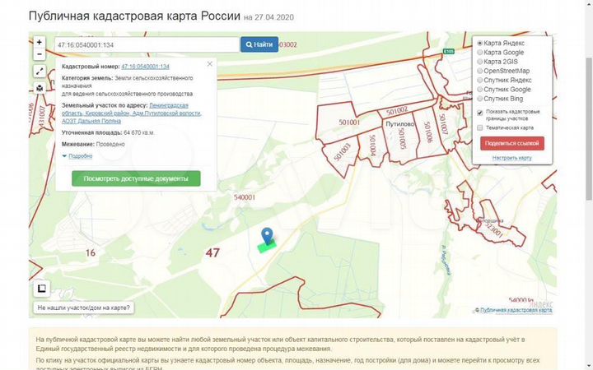This screenshot has width=593, height=370.
Task: Click the blue location pin marker
Action: [x=267, y=236]
